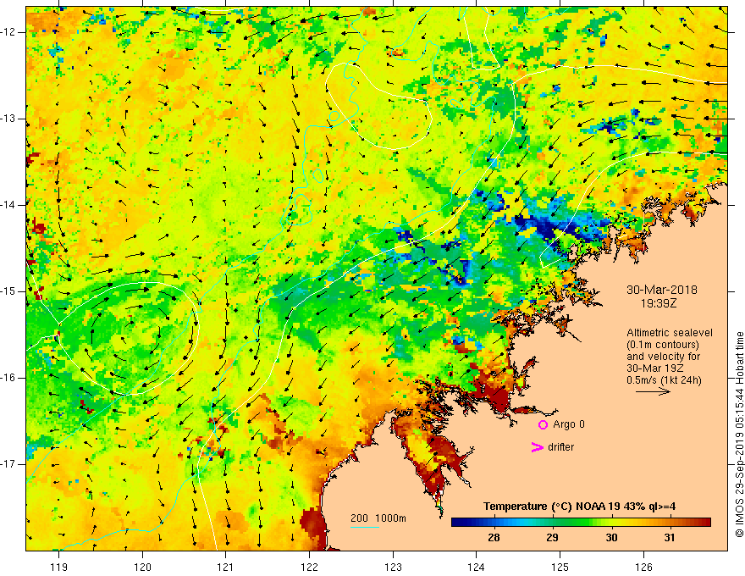Click the 120 longitude axis label
This screenshot has width=745, height=576.
142,567
